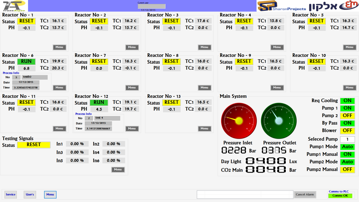Open the Service button in bottom bar

tap(11, 195)
